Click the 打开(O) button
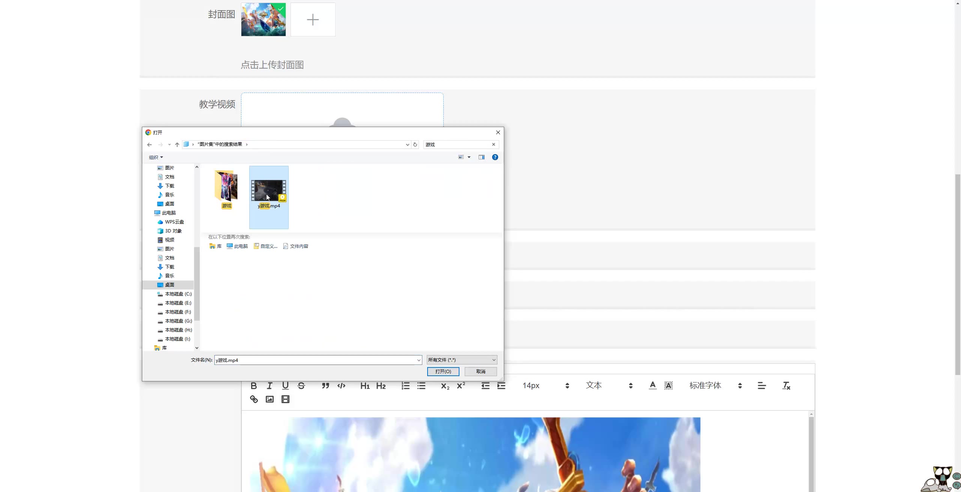Viewport: 961px width, 492px height. (x=443, y=371)
